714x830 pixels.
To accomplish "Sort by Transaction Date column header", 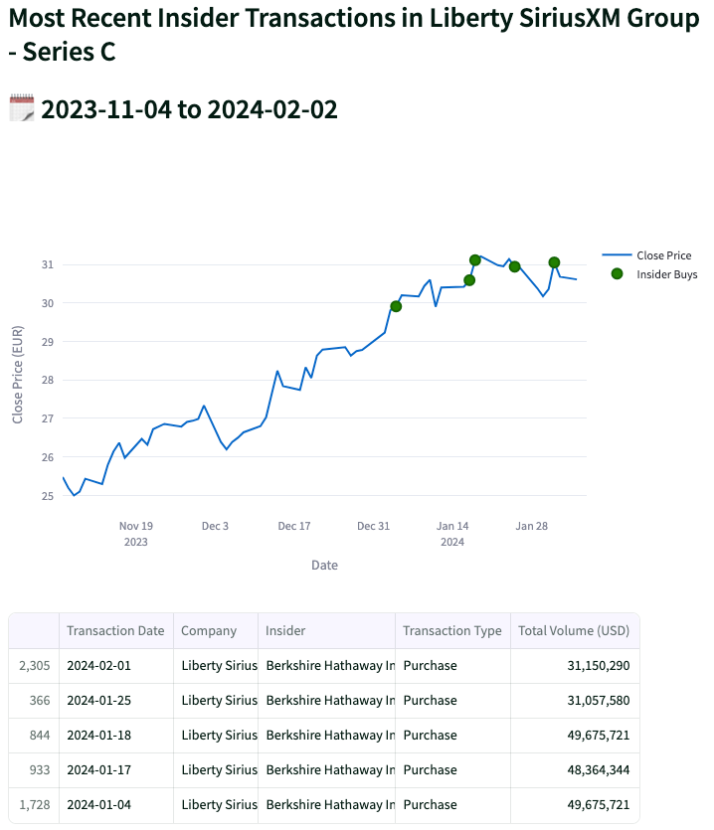I will coord(116,630).
